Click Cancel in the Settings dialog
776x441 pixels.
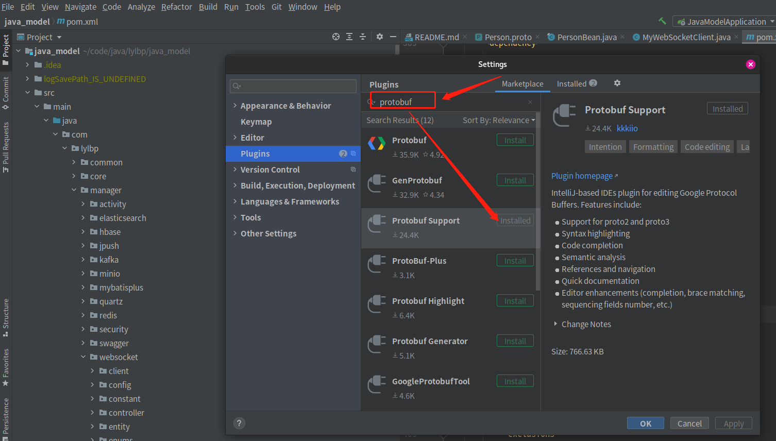coord(689,423)
